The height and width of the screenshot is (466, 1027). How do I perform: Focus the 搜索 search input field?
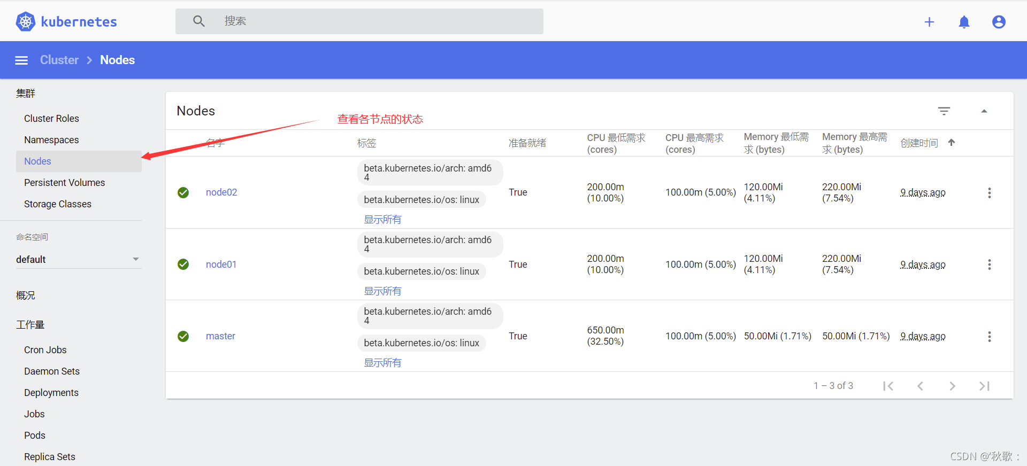tap(359, 21)
